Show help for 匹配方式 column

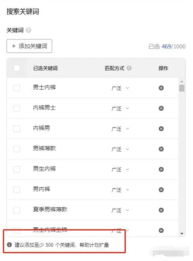(x=129, y=68)
